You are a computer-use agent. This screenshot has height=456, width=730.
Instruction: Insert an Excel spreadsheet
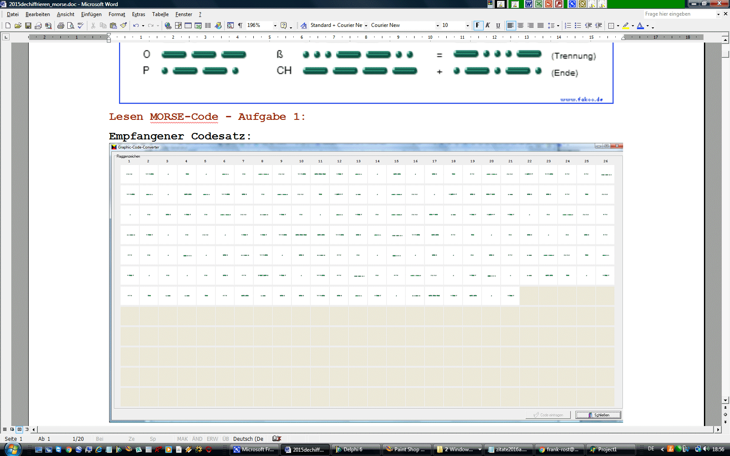pyautogui.click(x=198, y=26)
